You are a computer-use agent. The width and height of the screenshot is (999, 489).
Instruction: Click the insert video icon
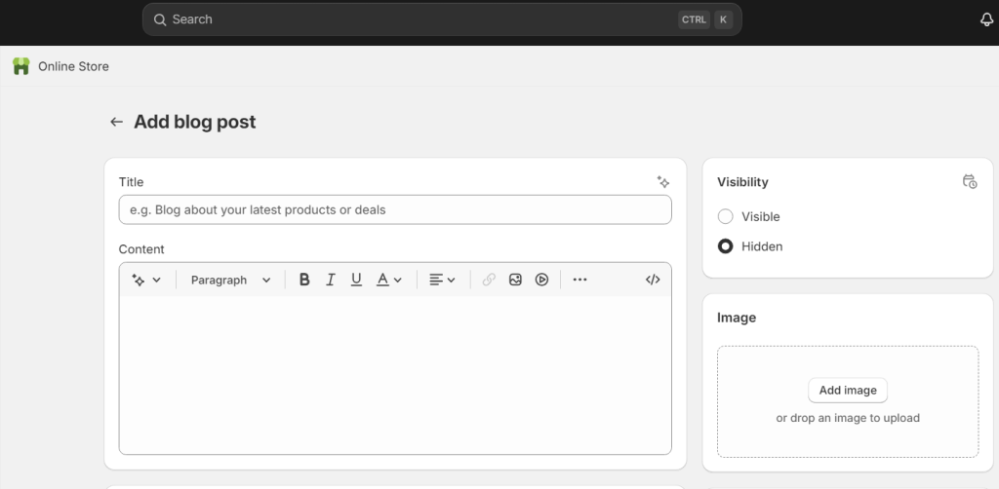tap(541, 280)
